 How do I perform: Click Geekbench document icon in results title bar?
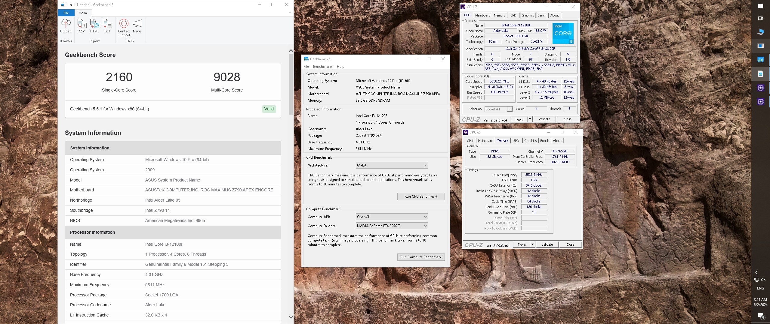(x=63, y=4)
